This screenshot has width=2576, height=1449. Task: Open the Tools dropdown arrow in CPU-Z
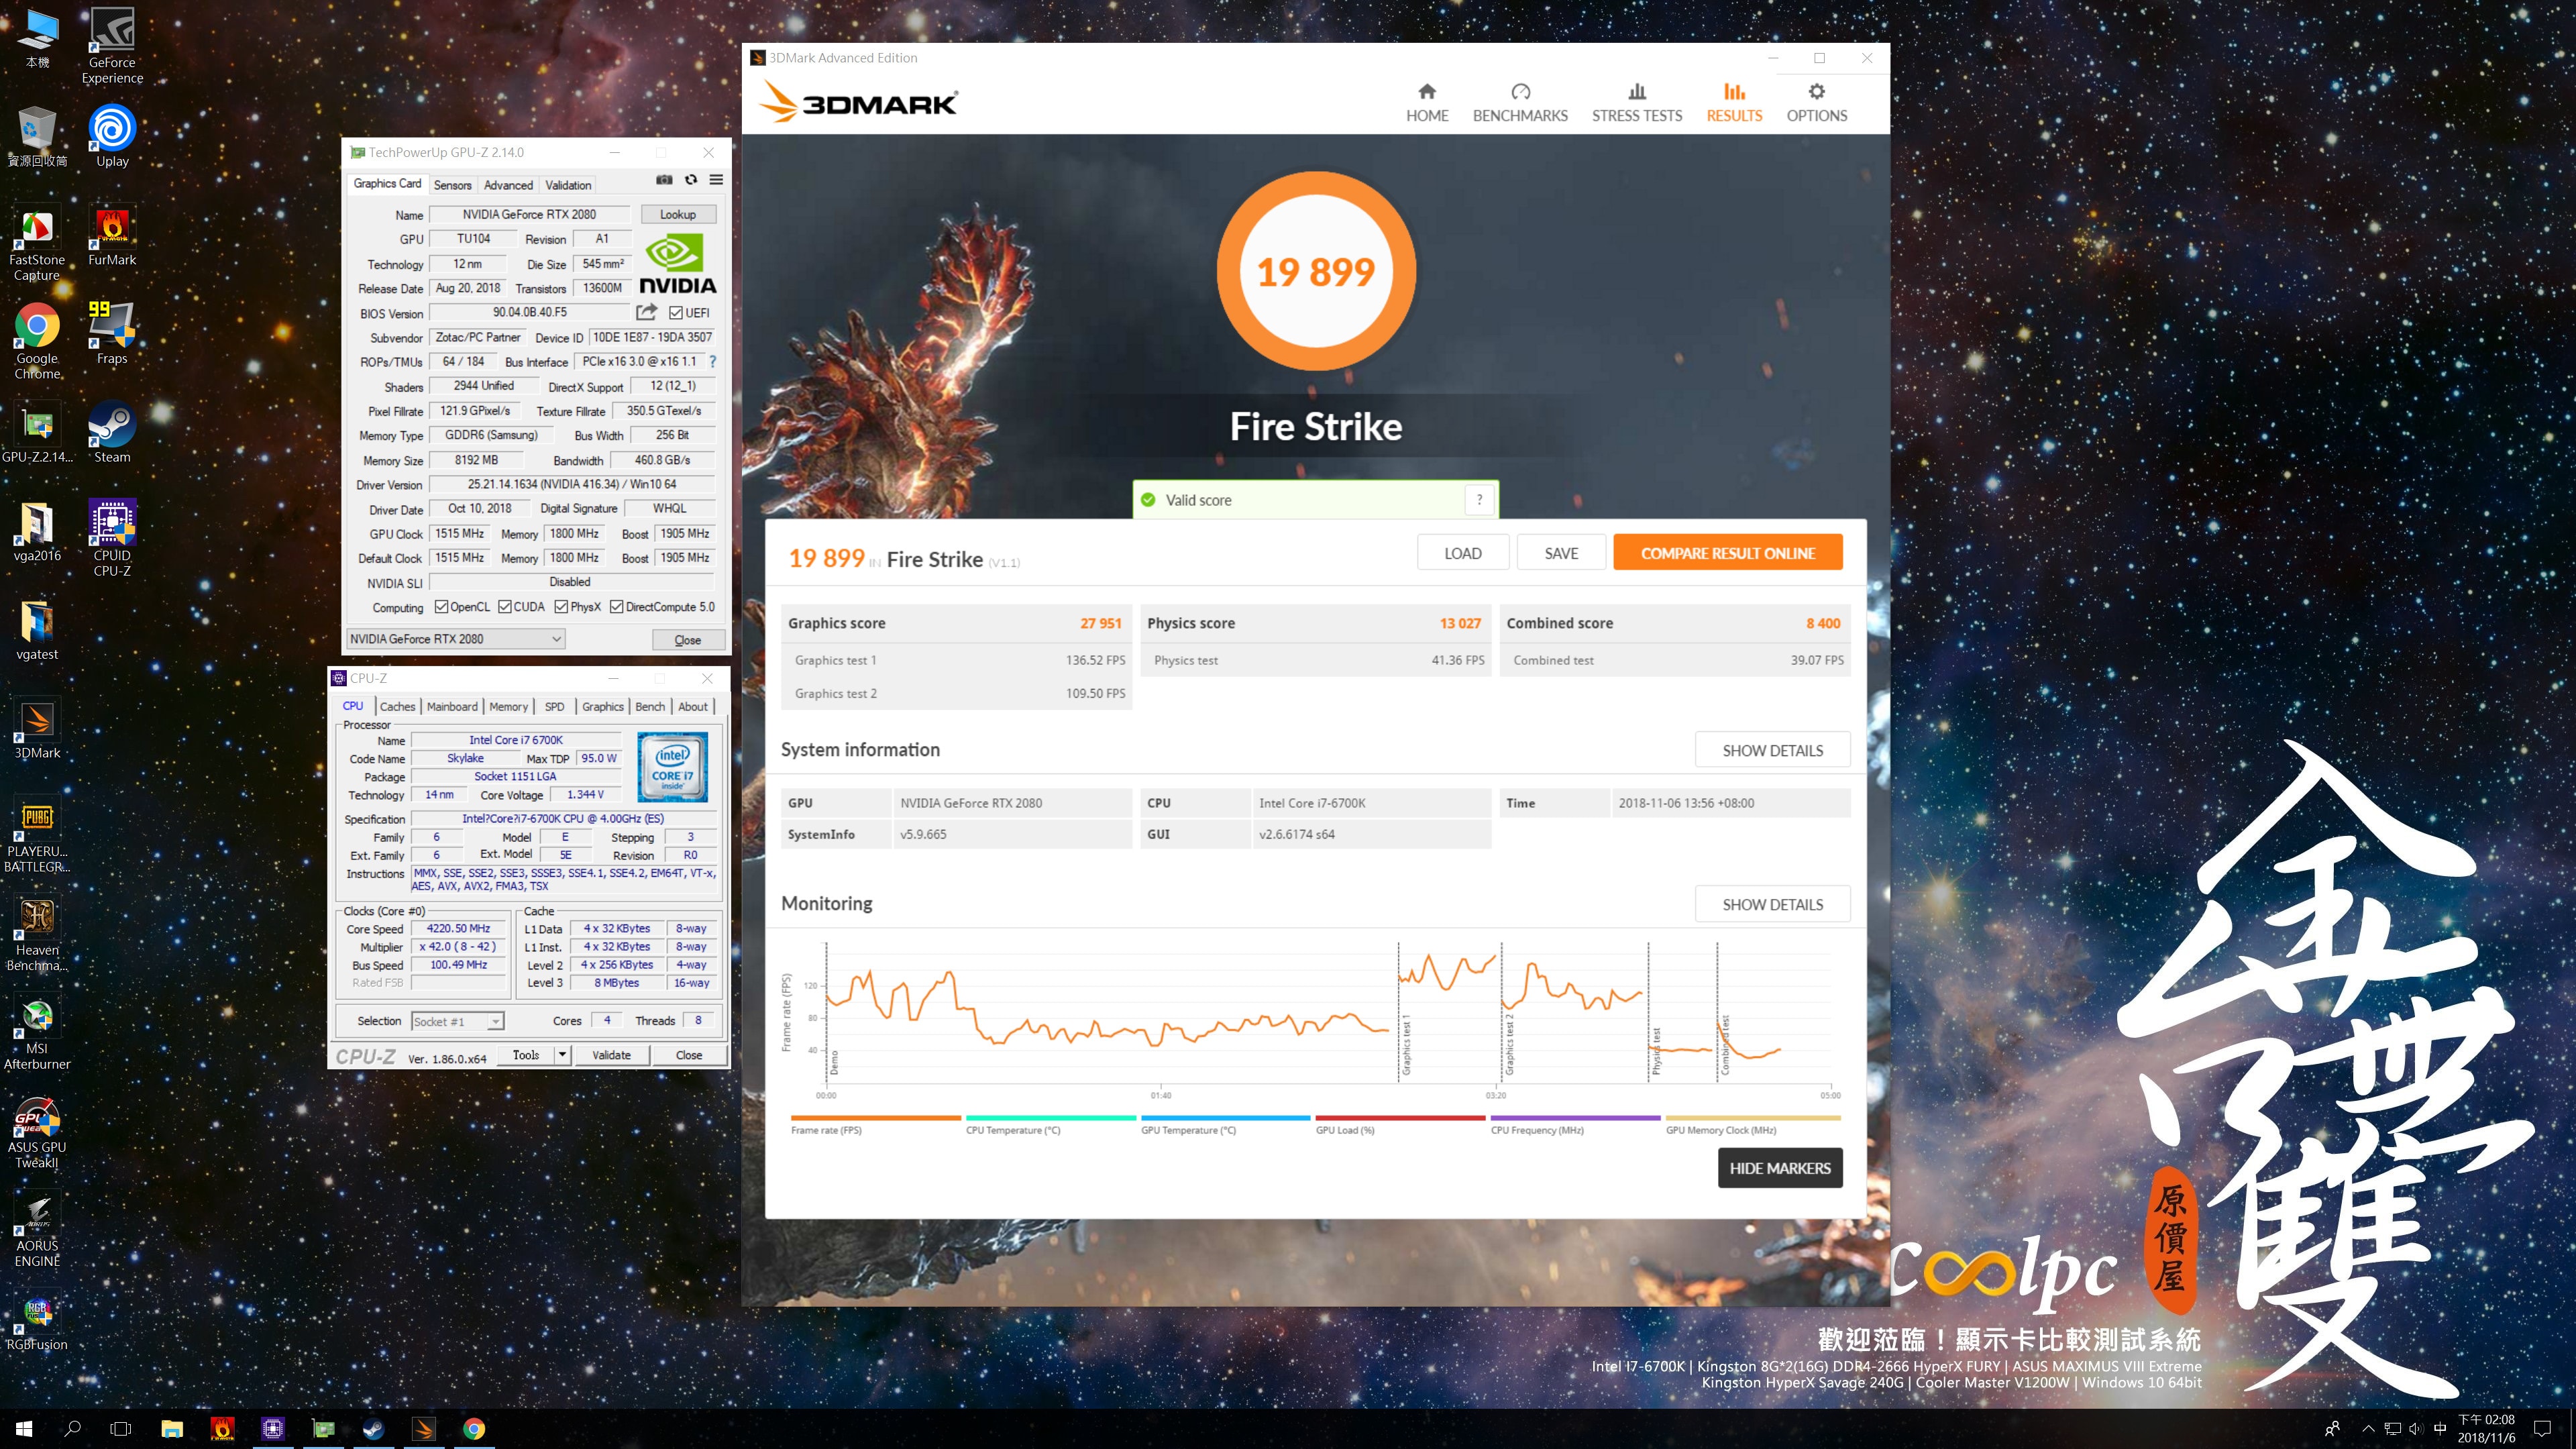coord(562,1055)
